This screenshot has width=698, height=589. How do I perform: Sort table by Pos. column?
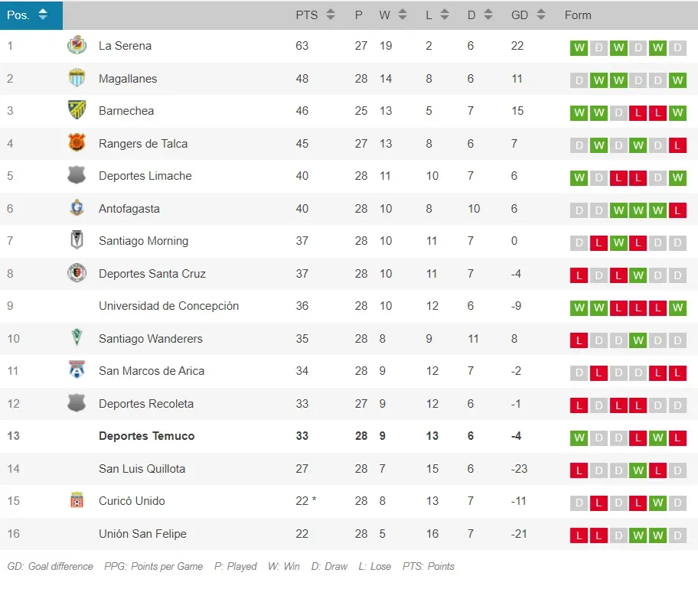pyautogui.click(x=42, y=15)
